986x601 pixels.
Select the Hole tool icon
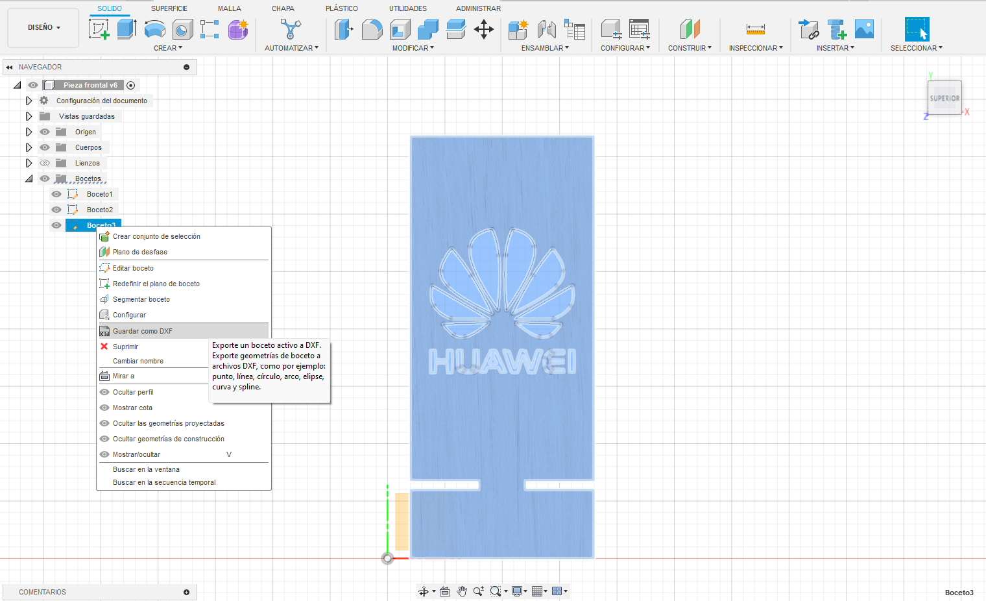pos(182,29)
